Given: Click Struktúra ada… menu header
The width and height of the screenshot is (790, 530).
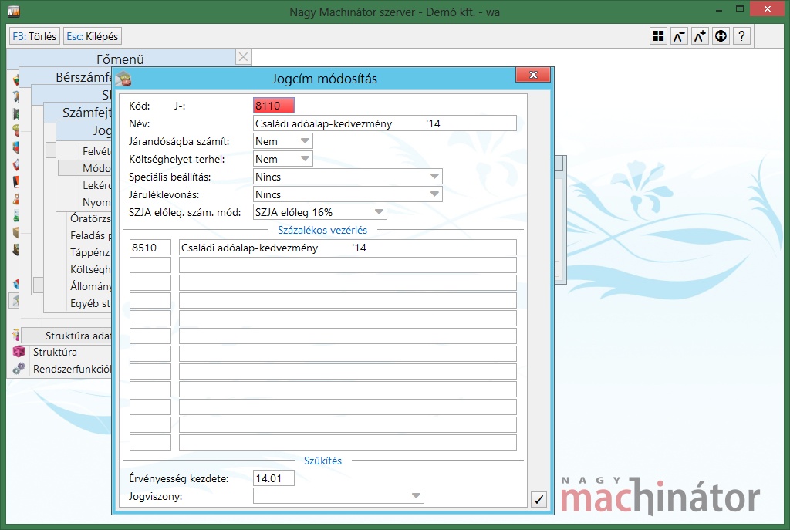Looking at the screenshot, I should (66, 336).
